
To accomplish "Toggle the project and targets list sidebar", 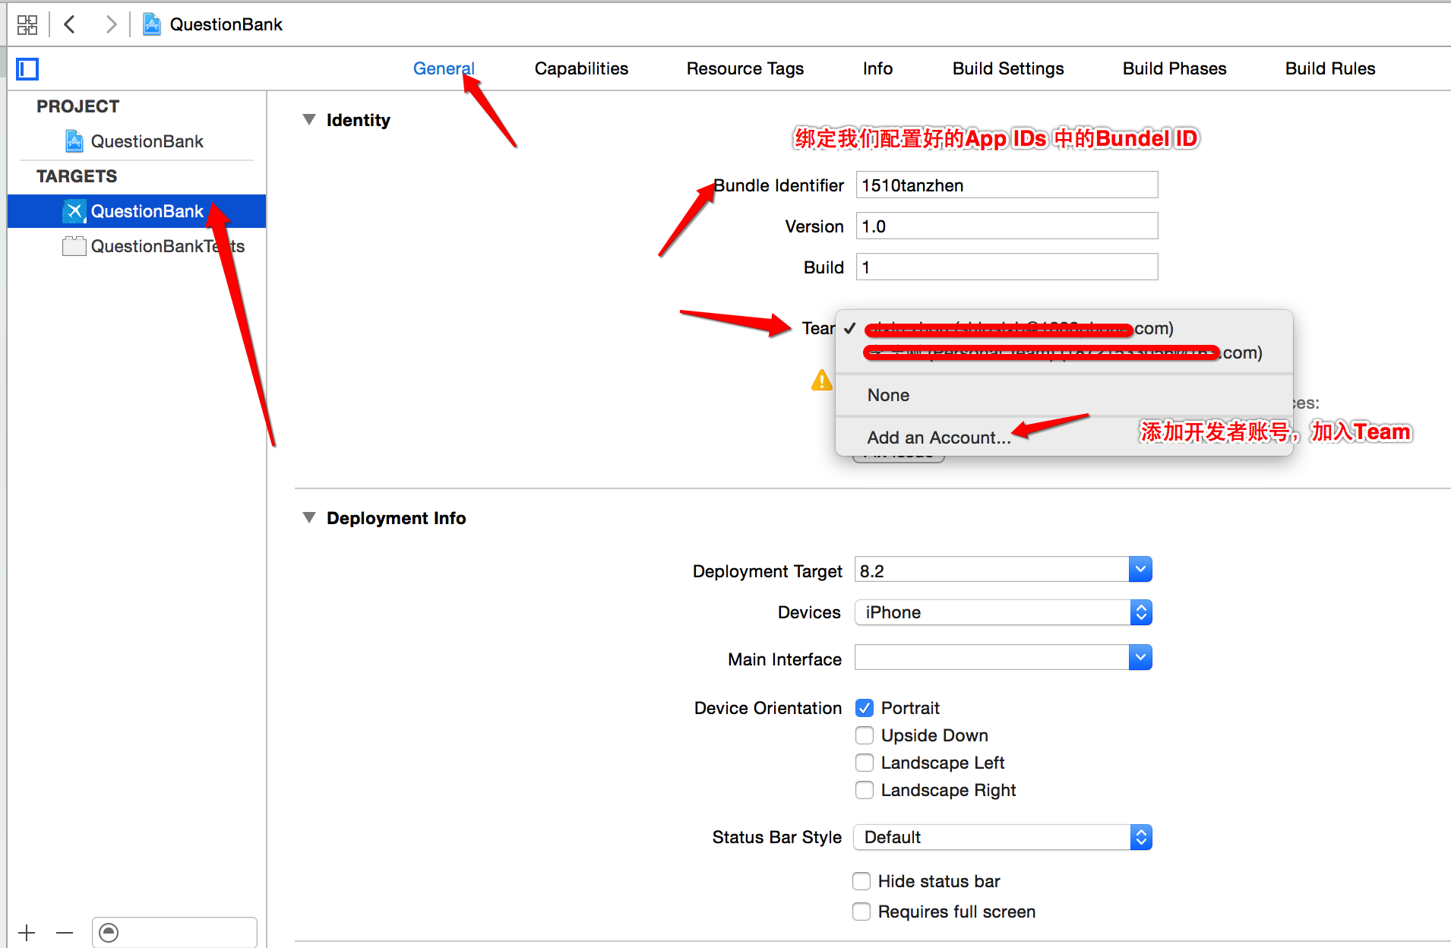I will tap(27, 69).
